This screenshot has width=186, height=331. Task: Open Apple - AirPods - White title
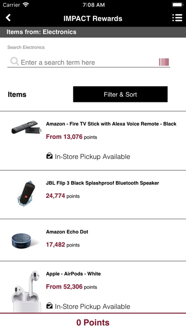73,274
